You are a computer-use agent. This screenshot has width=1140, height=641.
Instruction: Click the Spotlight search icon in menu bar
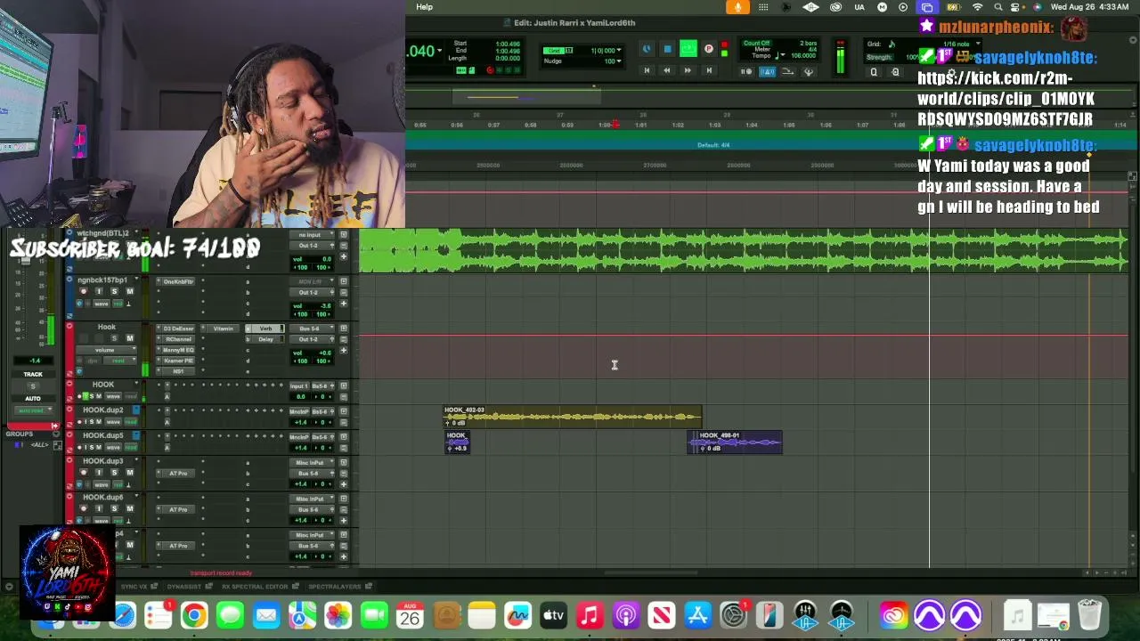997,7
